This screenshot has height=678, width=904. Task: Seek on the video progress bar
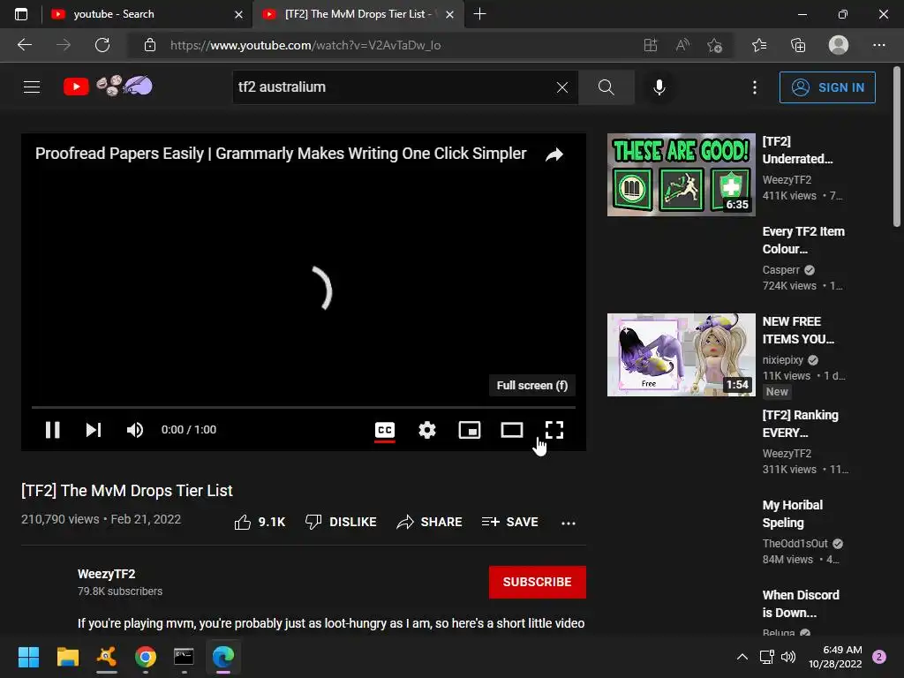tap(304, 407)
